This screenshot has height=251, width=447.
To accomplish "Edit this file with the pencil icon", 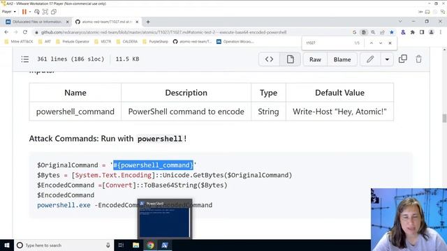I will click(370, 59).
